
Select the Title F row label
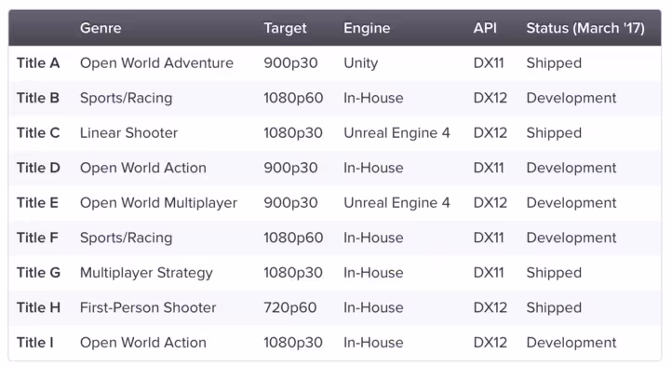click(x=37, y=238)
